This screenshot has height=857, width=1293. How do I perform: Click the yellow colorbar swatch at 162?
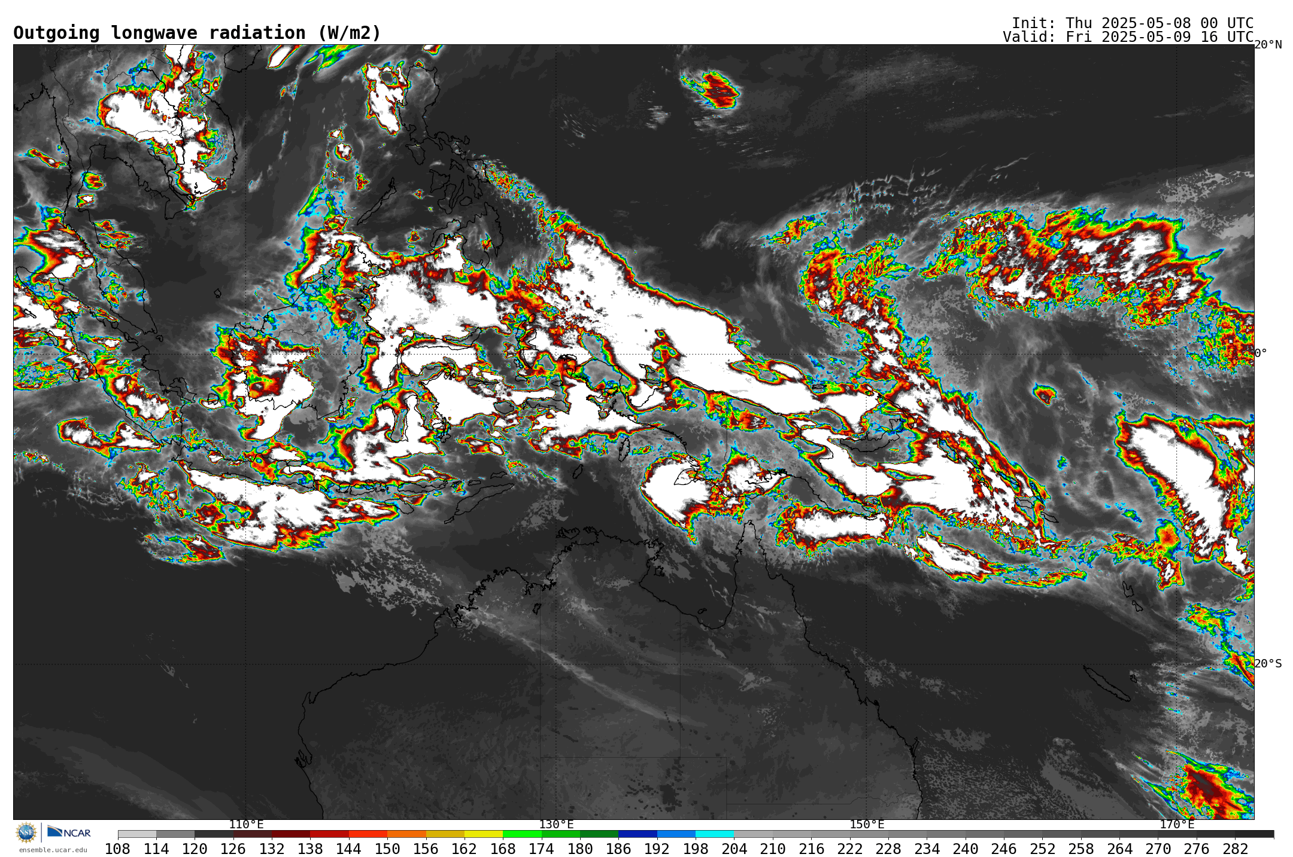coord(483,834)
